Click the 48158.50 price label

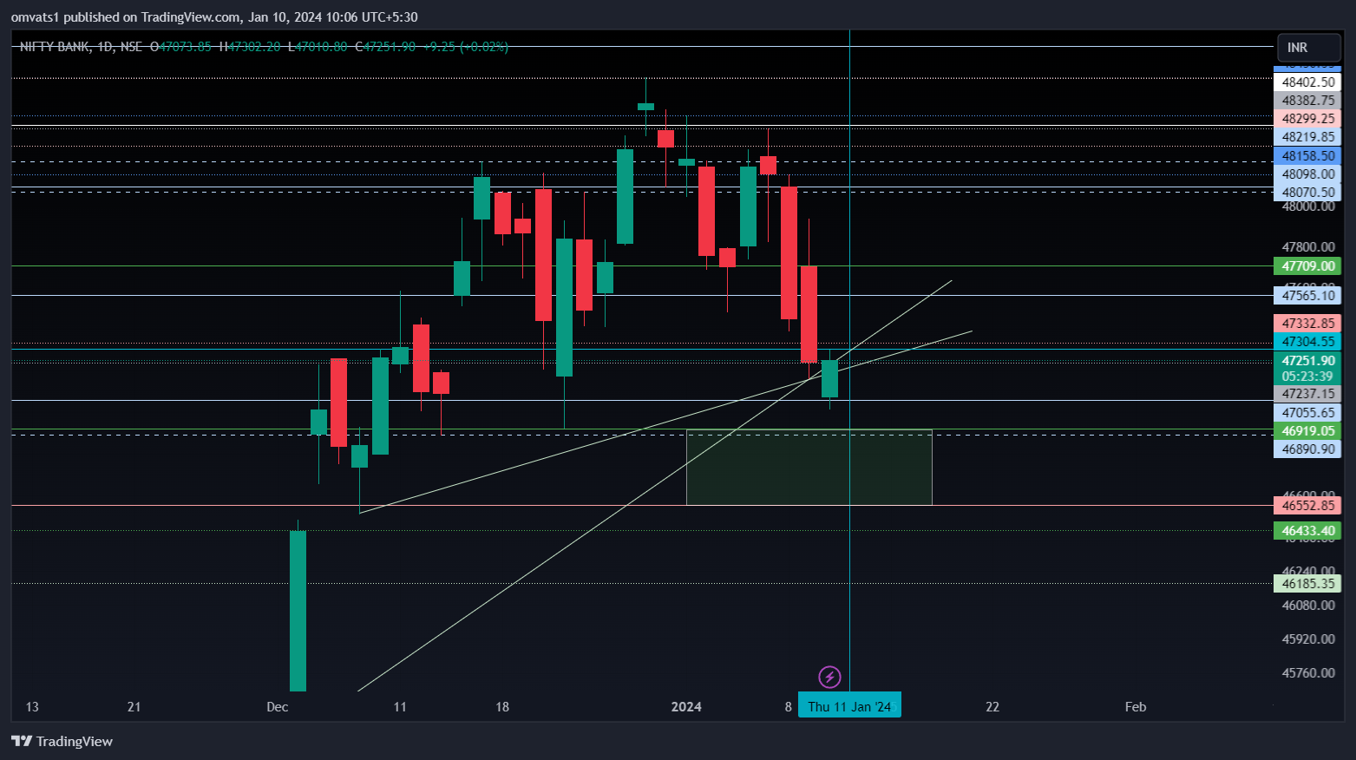click(x=1307, y=156)
